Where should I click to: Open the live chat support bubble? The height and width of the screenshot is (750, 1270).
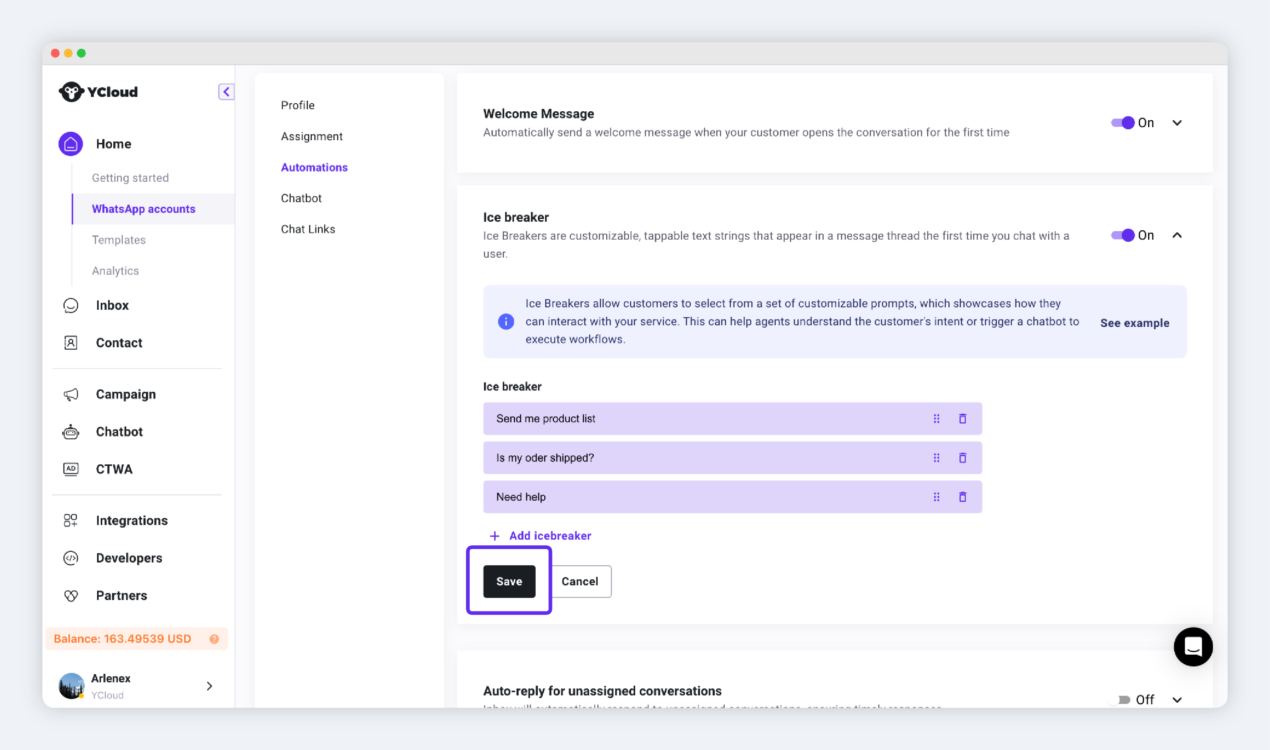coord(1193,646)
